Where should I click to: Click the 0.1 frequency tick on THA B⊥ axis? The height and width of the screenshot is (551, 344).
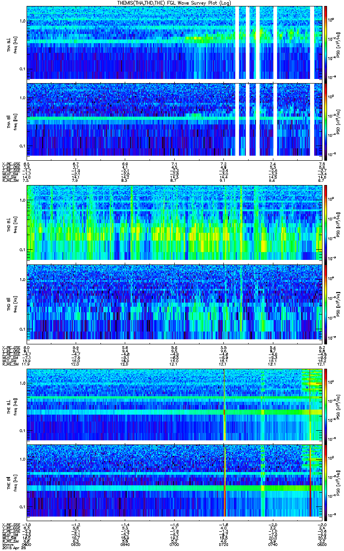click(x=22, y=69)
